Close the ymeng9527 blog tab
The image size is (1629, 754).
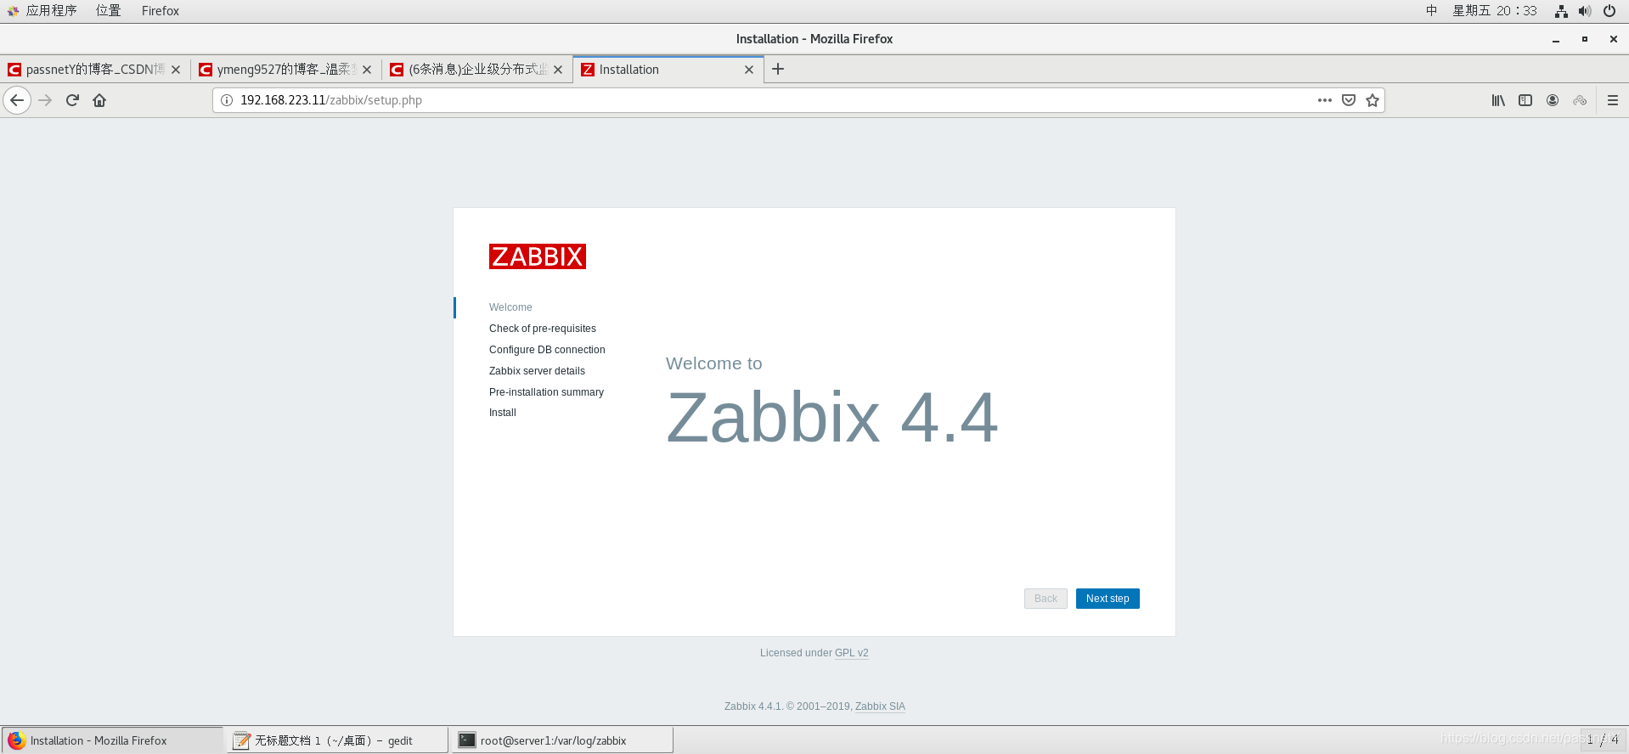point(367,70)
